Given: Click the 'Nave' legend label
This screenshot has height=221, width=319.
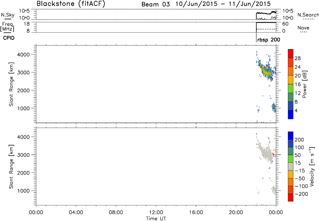Looking at the screenshot, I should [303, 28].
